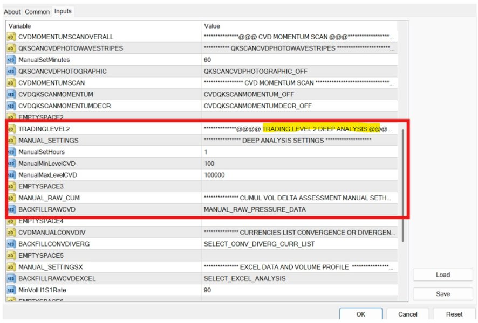The image size is (478, 323).
Task: Select the icon next to QKSCANCVDPHOTOWAVESTRIPES variable
Action: [11, 48]
